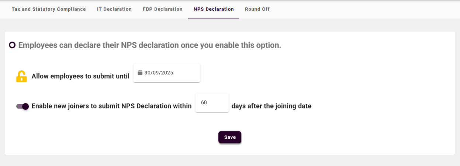Go to the FBP Declaration tab
460x166 pixels.
click(x=163, y=9)
